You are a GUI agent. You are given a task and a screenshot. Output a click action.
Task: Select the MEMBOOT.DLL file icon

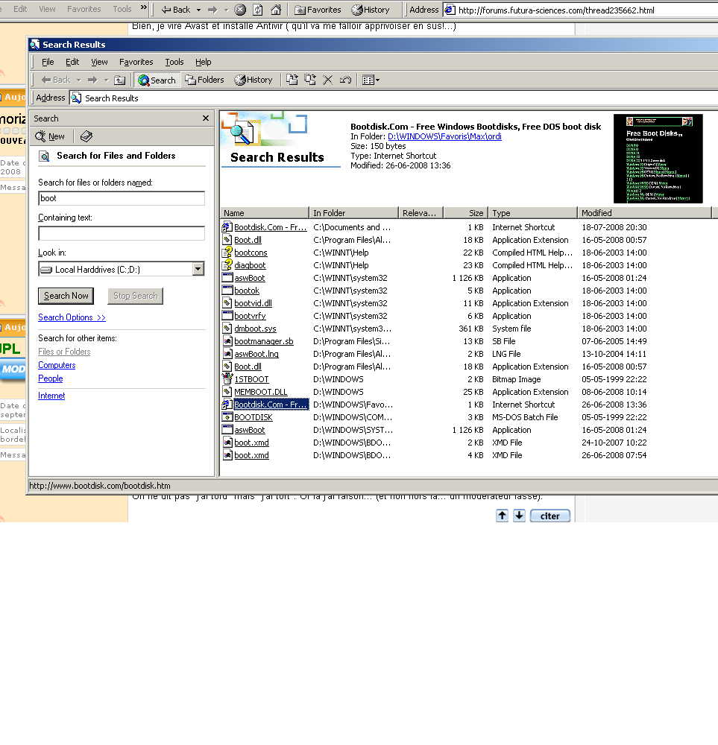227,392
